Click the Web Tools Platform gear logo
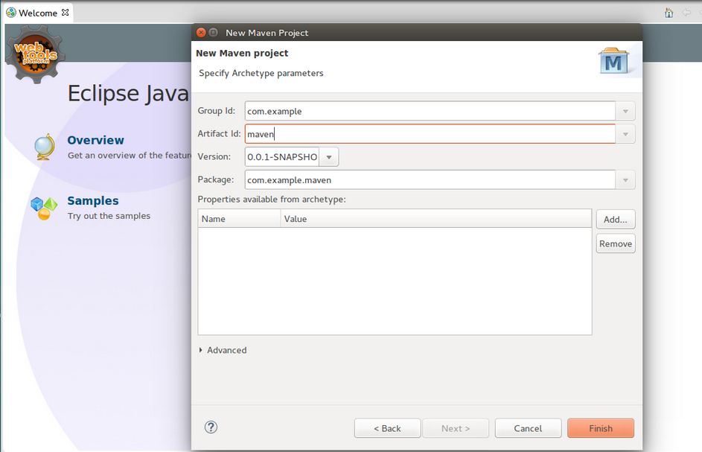Viewport: 702px width, 452px height. [x=36, y=54]
